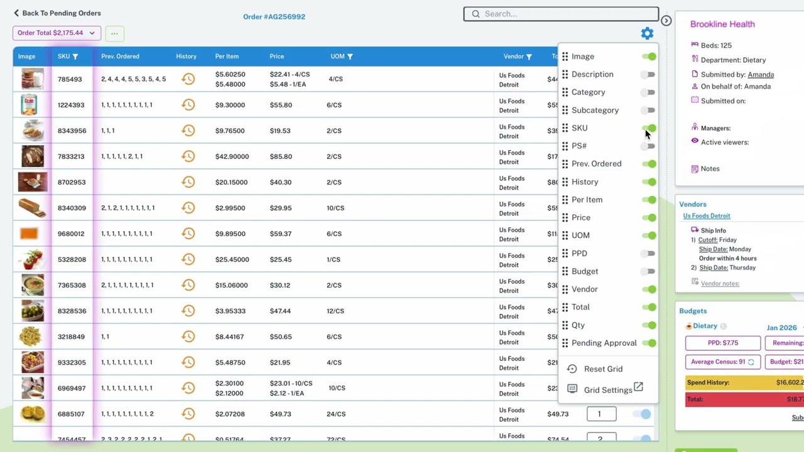Collapse side panel with circled arrow icon
804x452 pixels.
coord(666,21)
